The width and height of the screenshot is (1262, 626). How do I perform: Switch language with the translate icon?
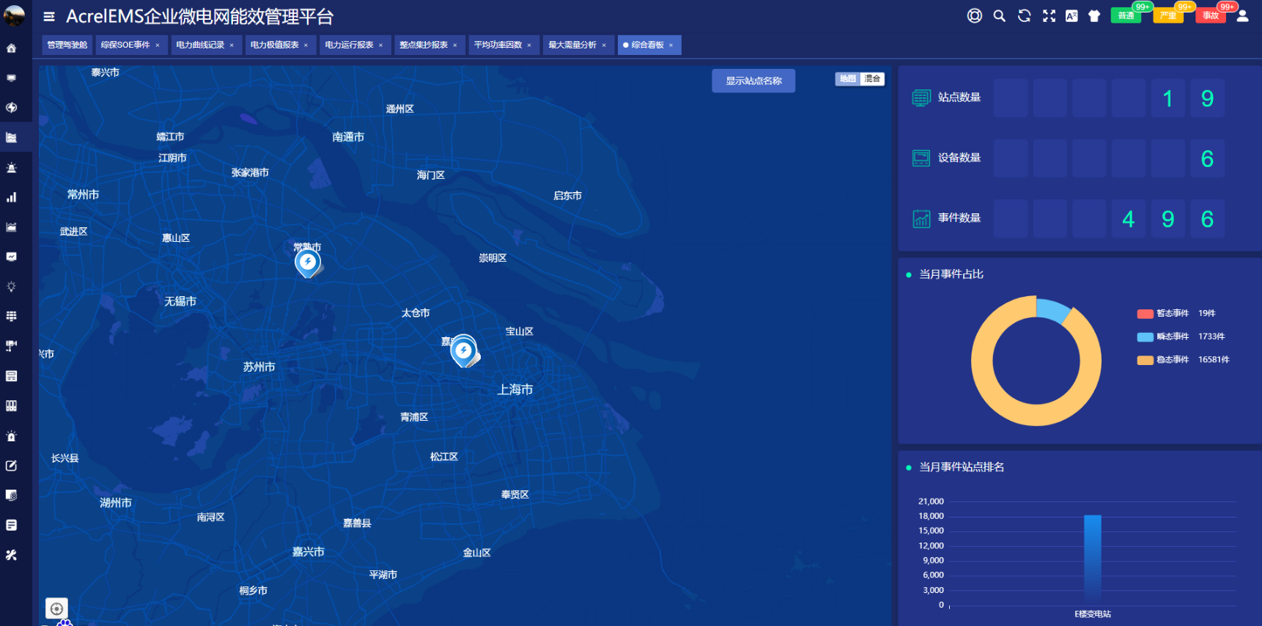[x=1071, y=15]
